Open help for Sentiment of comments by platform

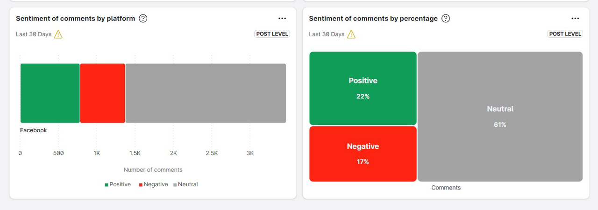coord(143,19)
